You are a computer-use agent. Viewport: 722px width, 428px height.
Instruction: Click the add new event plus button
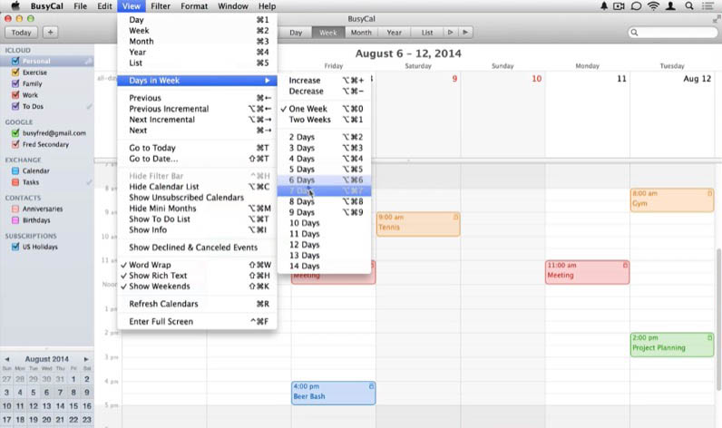coord(50,33)
